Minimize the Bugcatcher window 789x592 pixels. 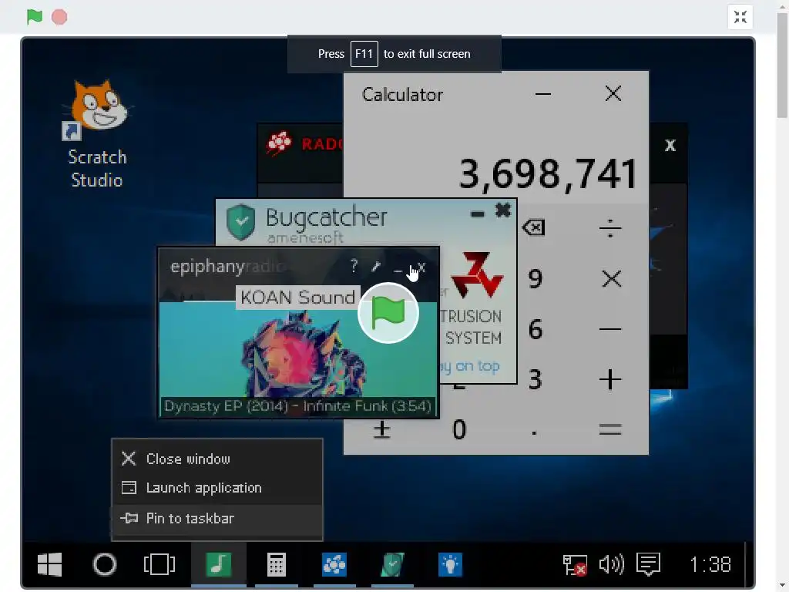pos(477,215)
